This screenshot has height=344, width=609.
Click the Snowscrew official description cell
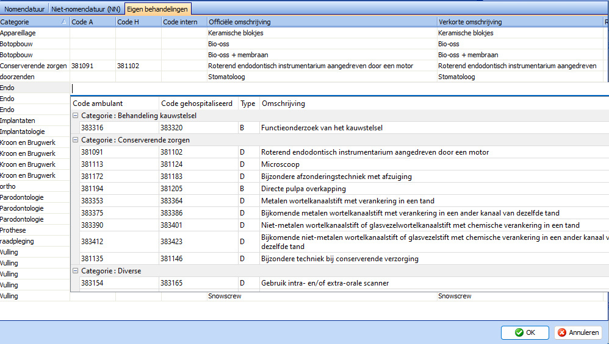pos(322,296)
